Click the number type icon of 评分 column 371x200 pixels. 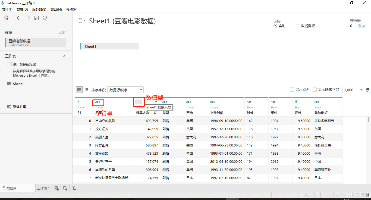tap(296, 102)
